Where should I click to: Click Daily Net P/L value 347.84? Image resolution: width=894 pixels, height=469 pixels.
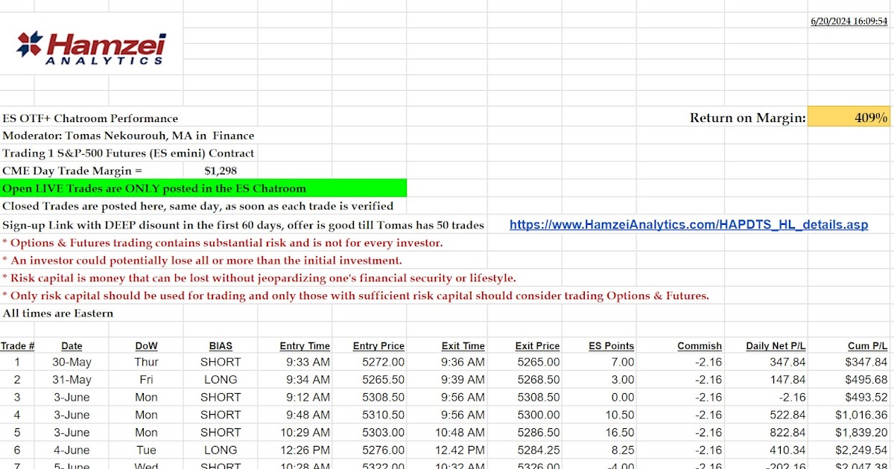pos(787,362)
